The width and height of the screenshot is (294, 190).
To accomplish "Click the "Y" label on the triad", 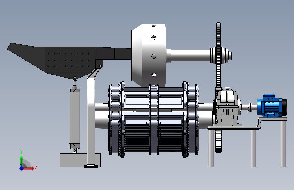I will click(21, 152).
